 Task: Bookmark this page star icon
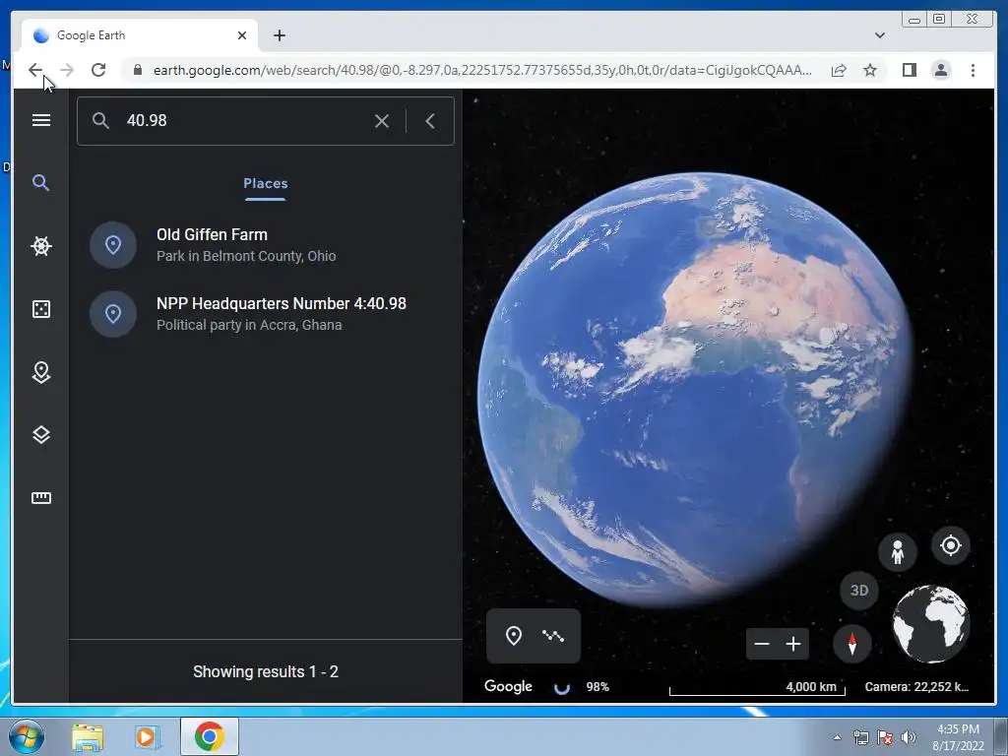870,70
